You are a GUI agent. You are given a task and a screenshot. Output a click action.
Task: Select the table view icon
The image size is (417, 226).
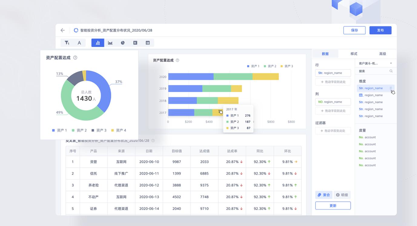pos(148,43)
